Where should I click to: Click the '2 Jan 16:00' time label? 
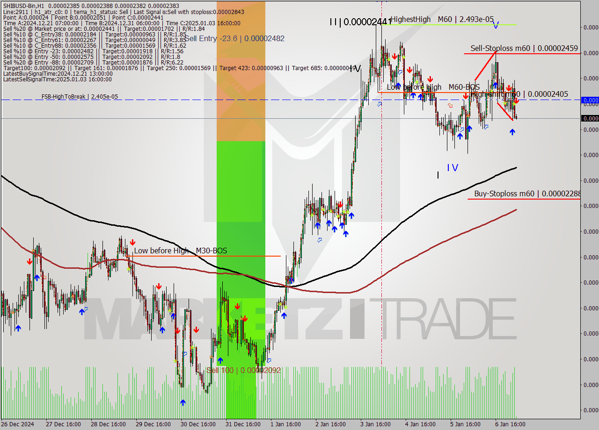point(330,424)
